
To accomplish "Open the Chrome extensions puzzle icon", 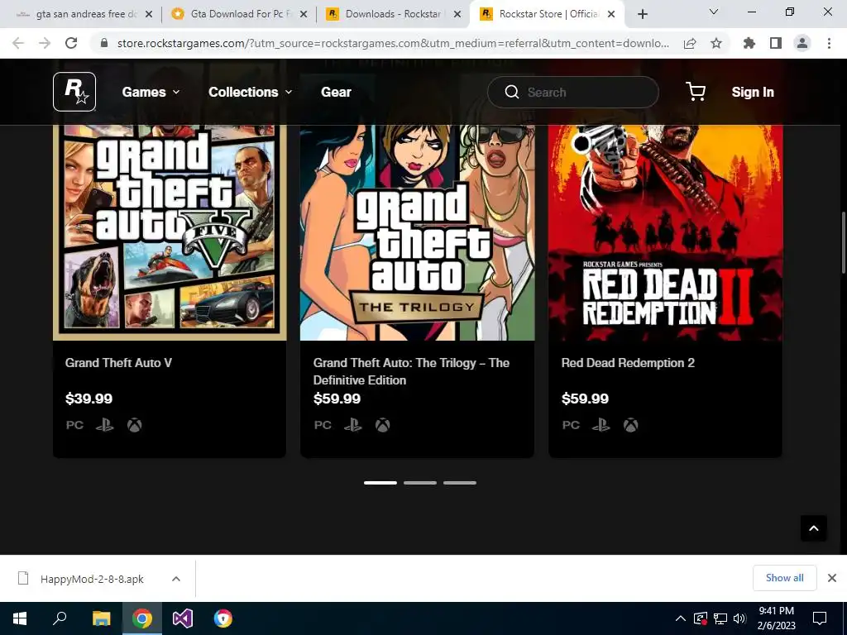I will coord(749,43).
